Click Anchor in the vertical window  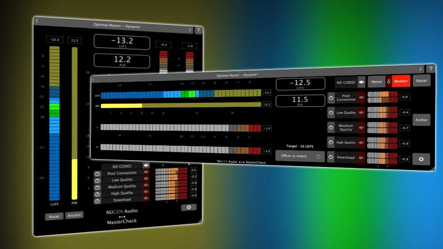[74, 215]
